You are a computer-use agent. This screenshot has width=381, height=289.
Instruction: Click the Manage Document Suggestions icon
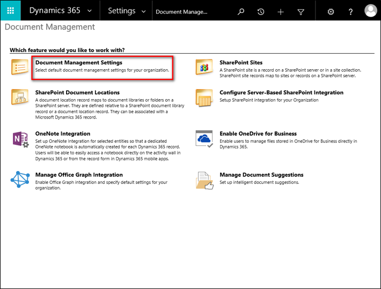(204, 180)
